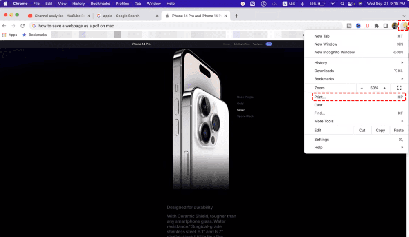Open the Bookmarks star folder
Image resolution: width=409 pixels, height=237 pixels.
35,35
